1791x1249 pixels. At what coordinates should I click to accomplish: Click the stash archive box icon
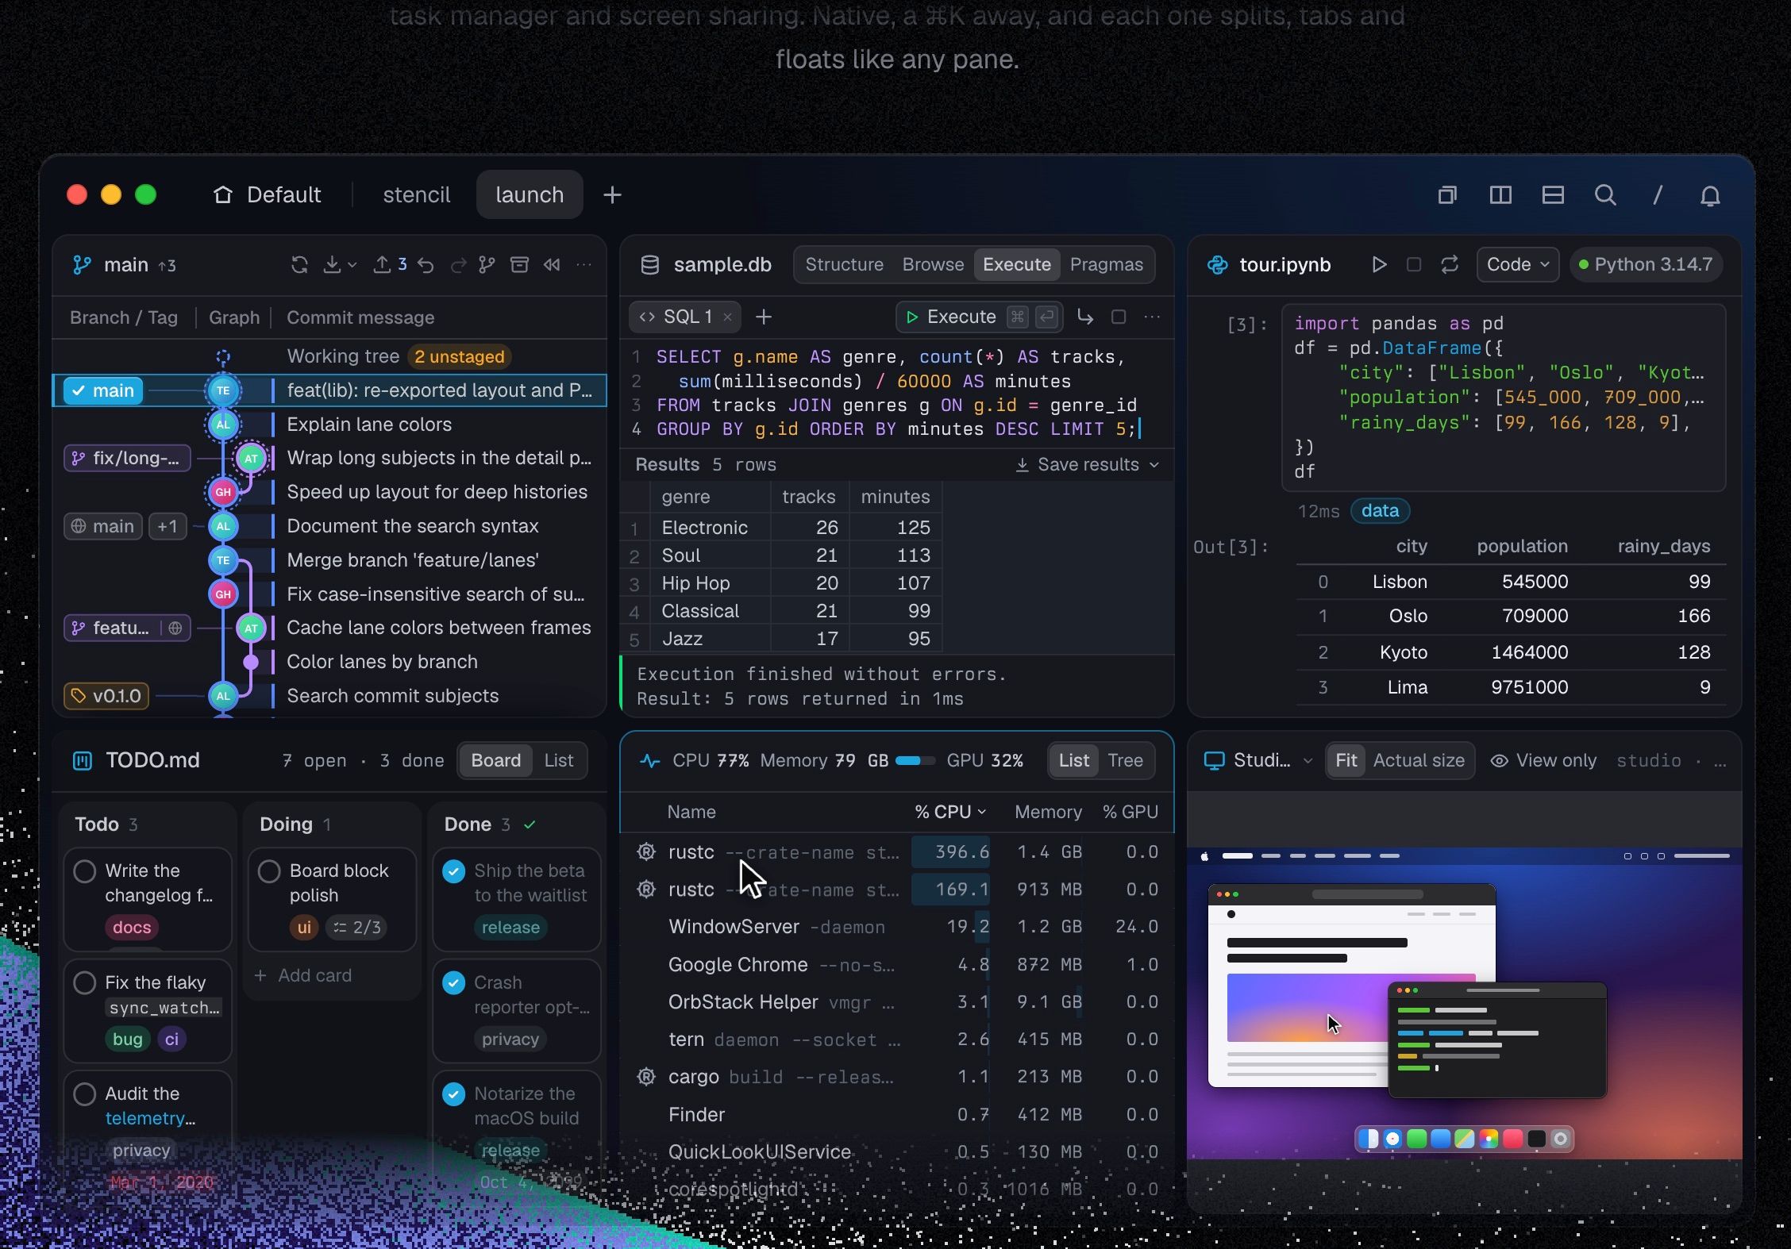click(x=519, y=265)
